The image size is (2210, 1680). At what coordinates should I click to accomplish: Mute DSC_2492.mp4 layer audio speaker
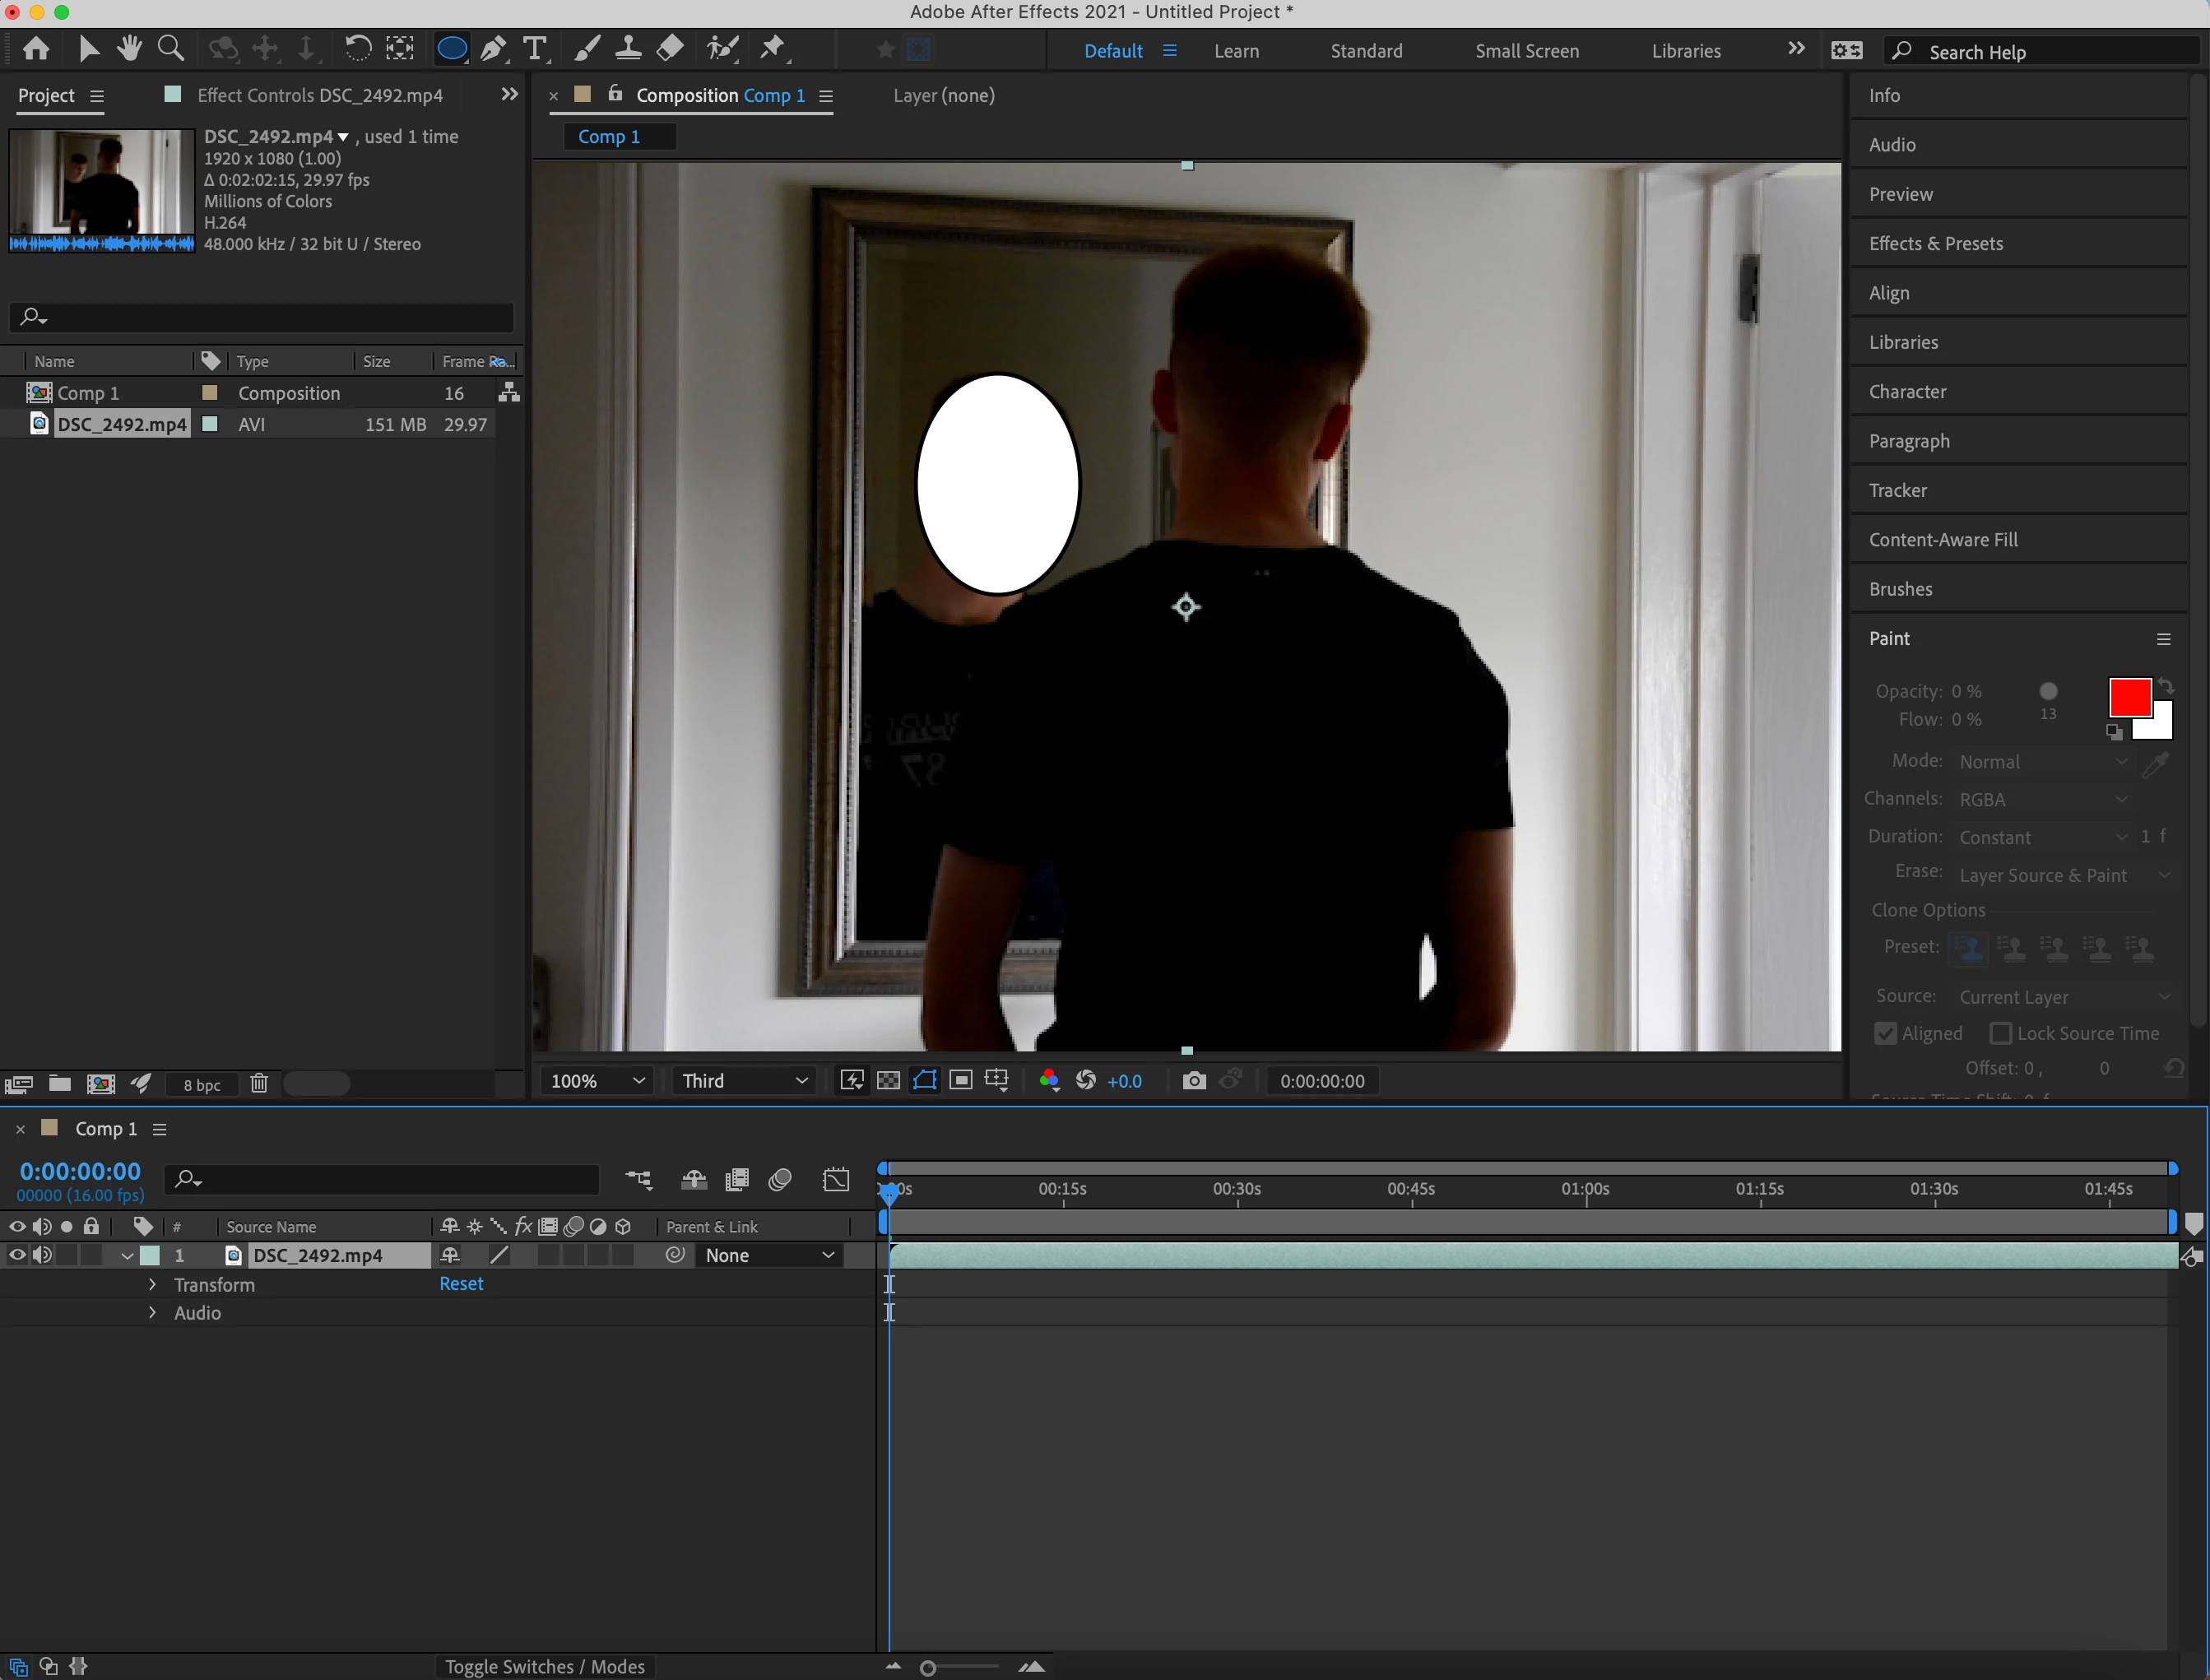42,1255
